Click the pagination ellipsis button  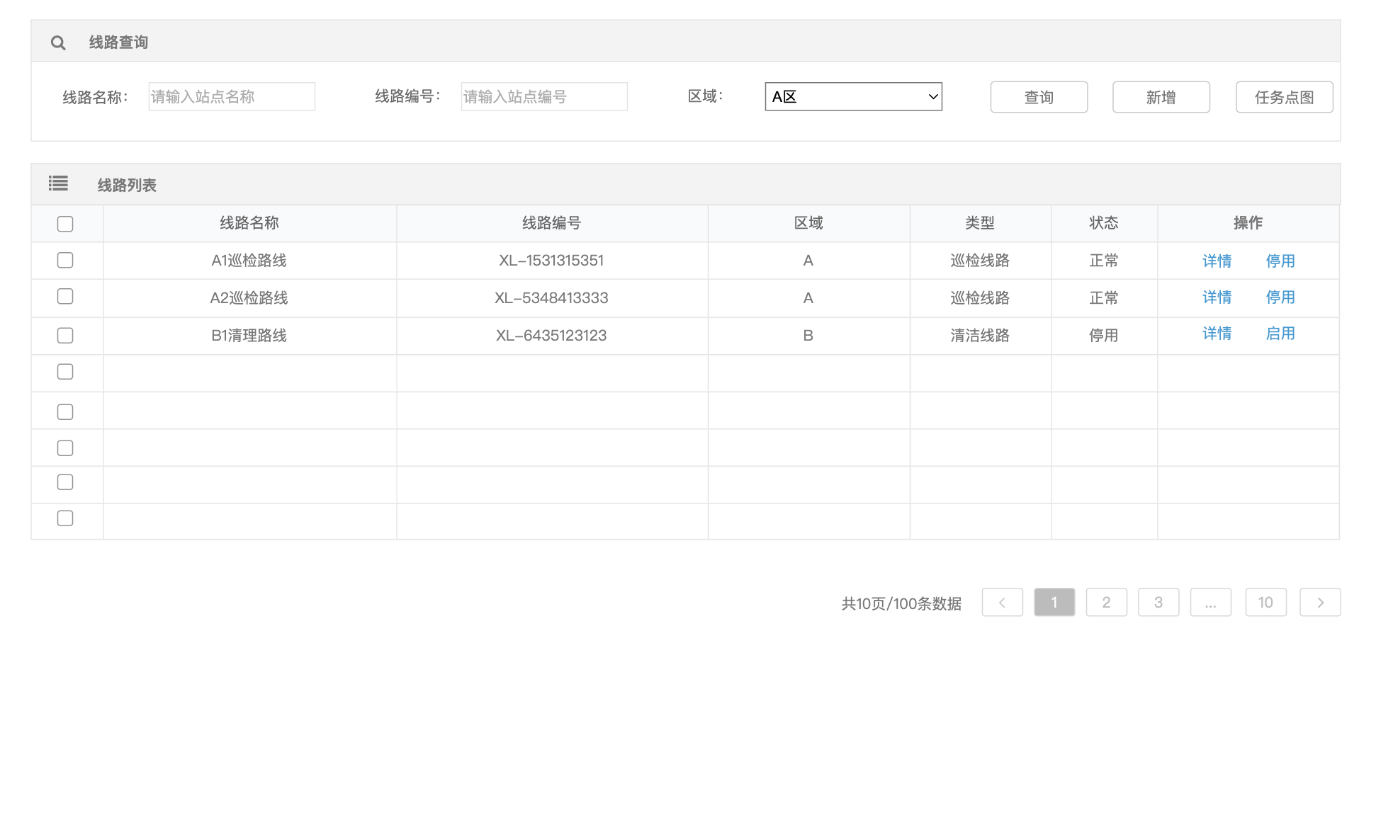[x=1210, y=602]
